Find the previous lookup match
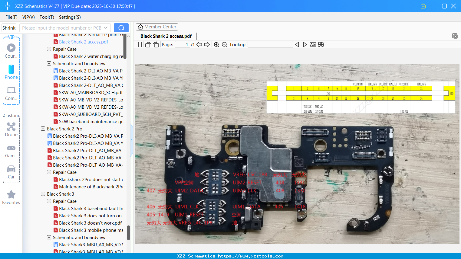 click(297, 45)
